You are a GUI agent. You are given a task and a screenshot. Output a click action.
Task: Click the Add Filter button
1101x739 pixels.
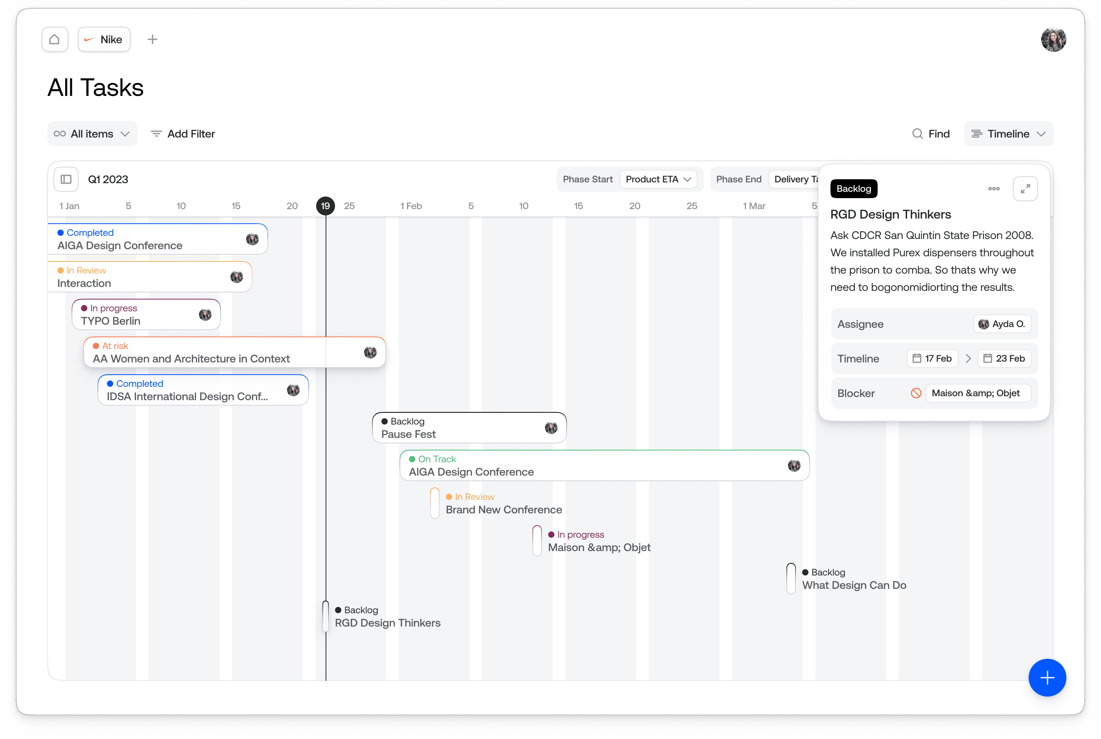[x=183, y=134]
